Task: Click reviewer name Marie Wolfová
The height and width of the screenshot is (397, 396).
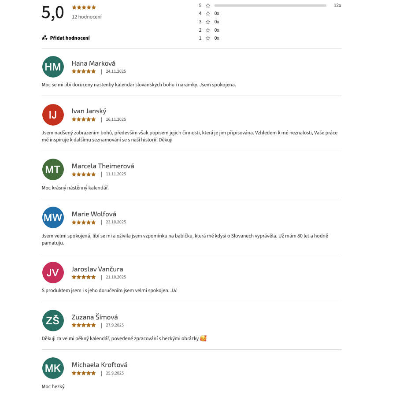Action: point(94,214)
